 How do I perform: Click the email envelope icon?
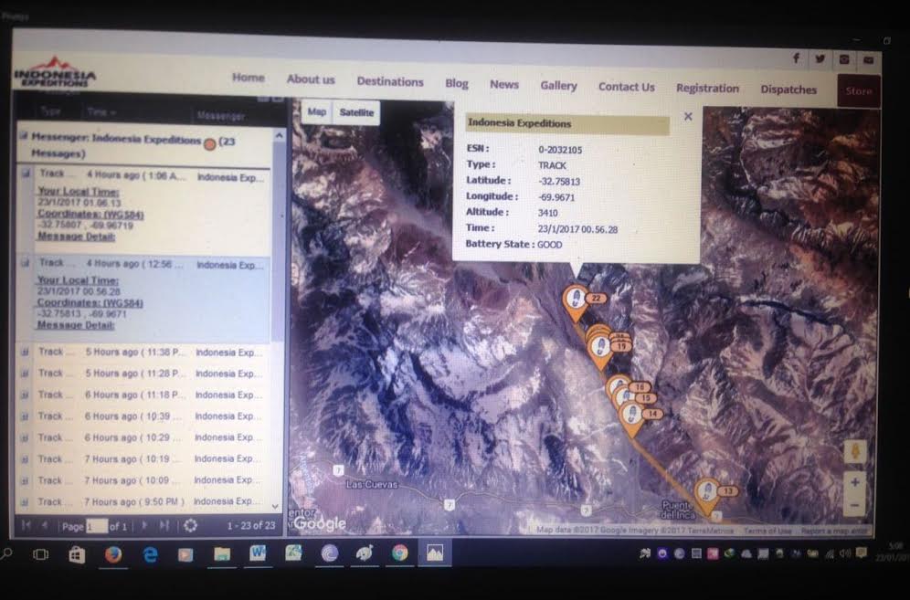tap(868, 58)
